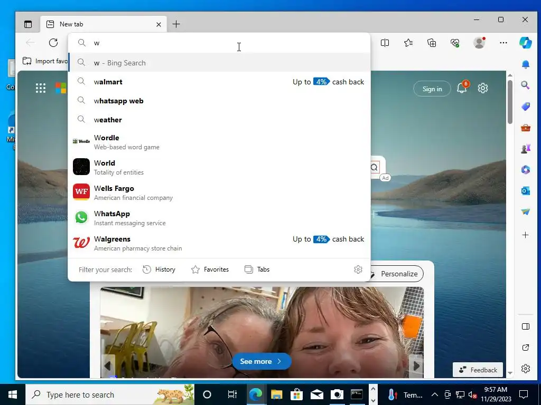Open the Favorites star icon in toolbar

[x=408, y=43]
